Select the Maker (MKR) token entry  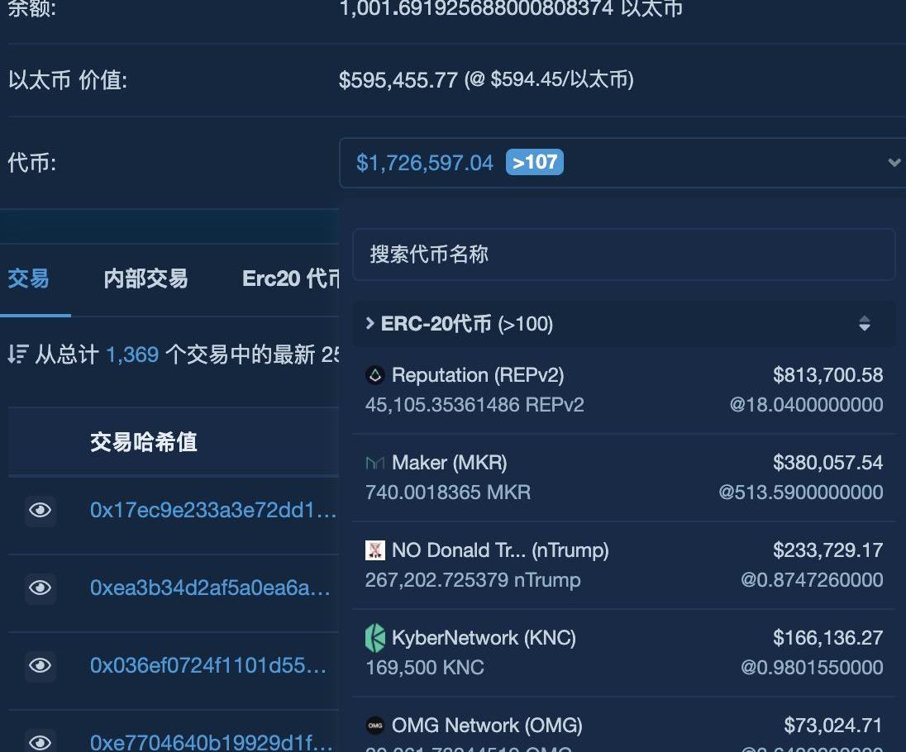624,477
